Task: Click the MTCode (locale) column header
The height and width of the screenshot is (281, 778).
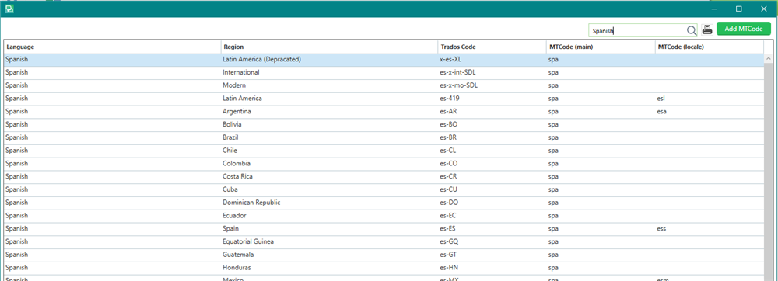Action: point(709,47)
